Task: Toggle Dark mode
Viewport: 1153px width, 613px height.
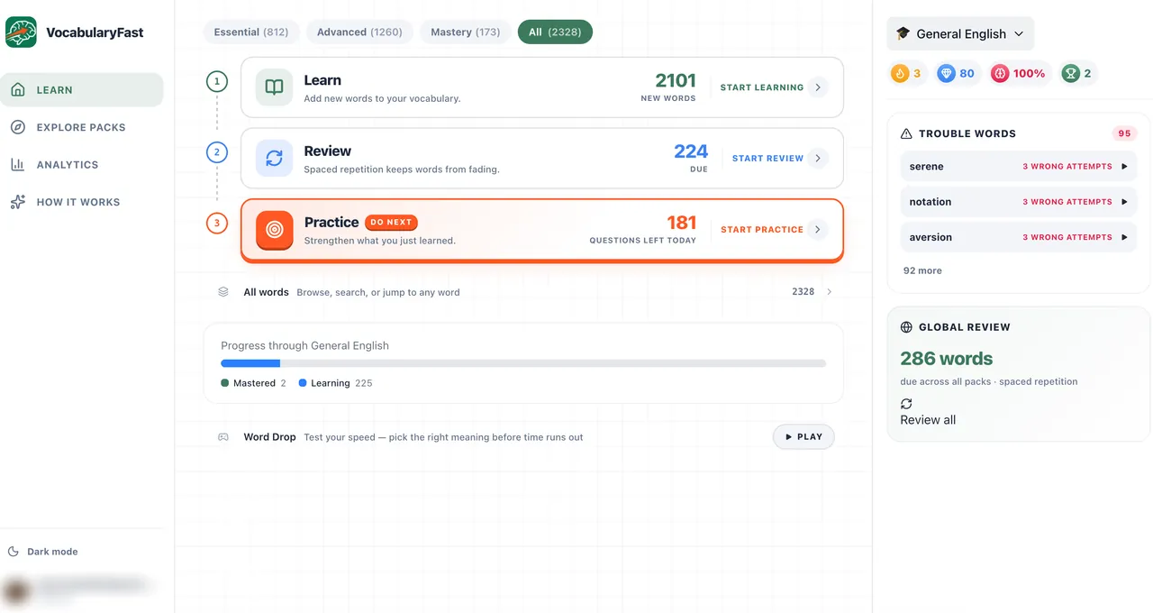Action: pos(43,552)
